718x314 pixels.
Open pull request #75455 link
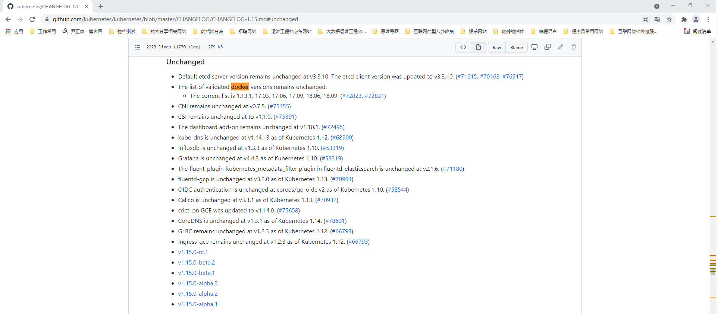[279, 106]
